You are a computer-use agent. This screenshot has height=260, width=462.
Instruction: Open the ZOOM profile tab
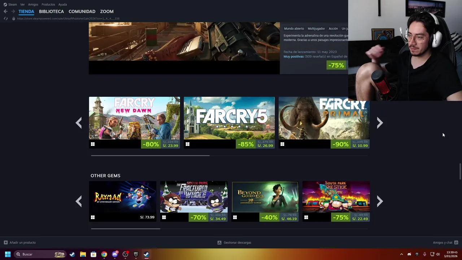click(107, 12)
